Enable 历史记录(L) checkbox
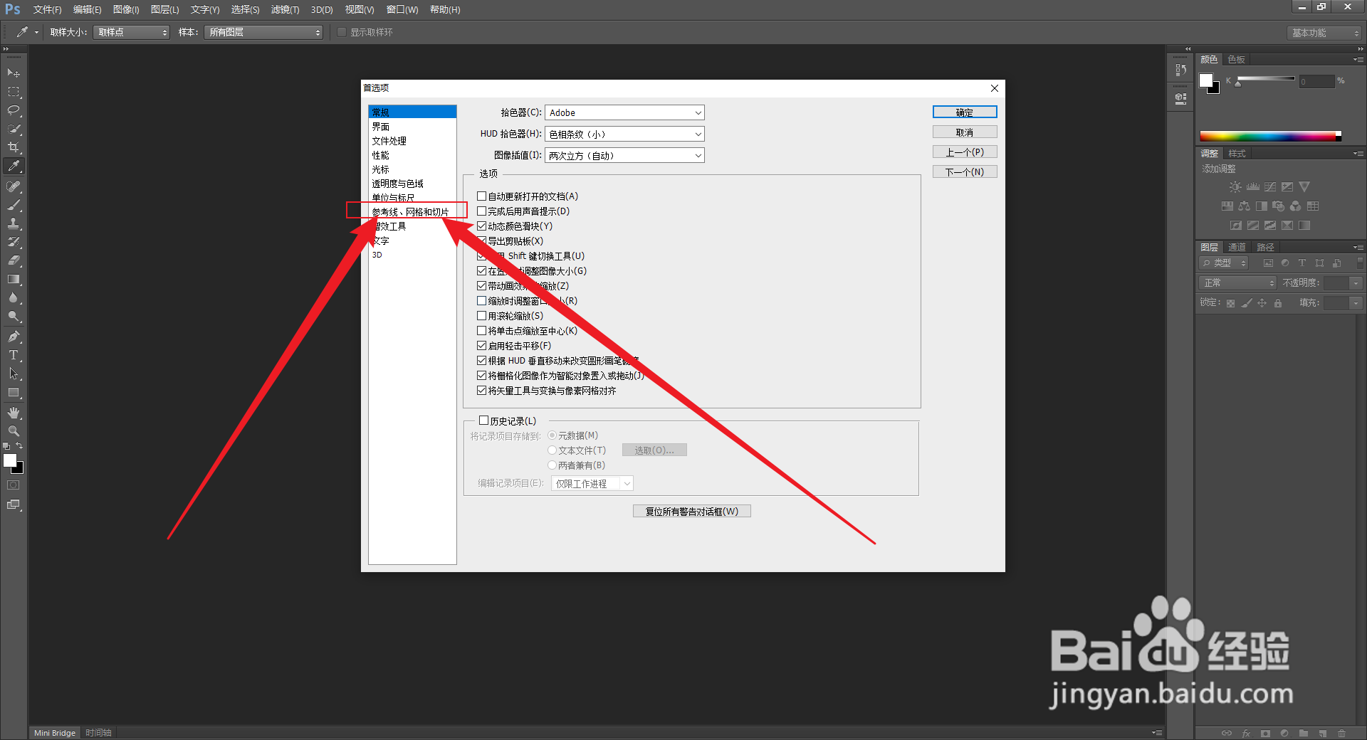 click(x=484, y=421)
